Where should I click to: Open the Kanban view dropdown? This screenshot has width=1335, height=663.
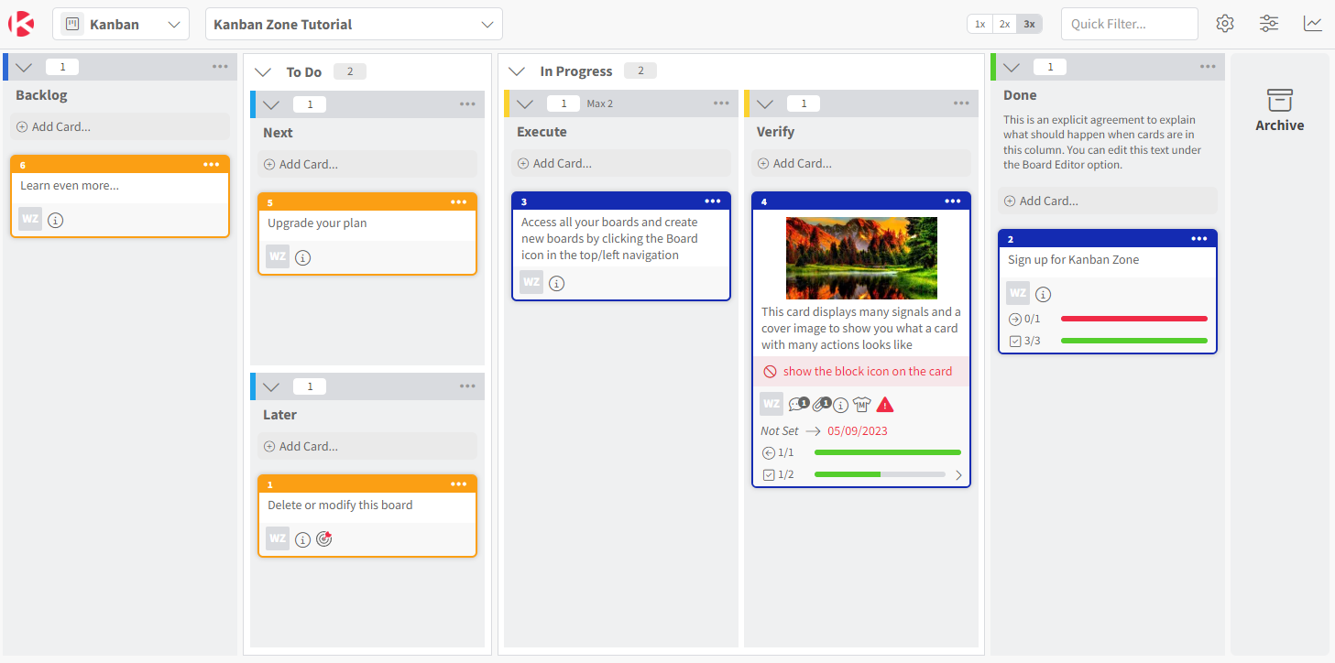[x=121, y=24]
